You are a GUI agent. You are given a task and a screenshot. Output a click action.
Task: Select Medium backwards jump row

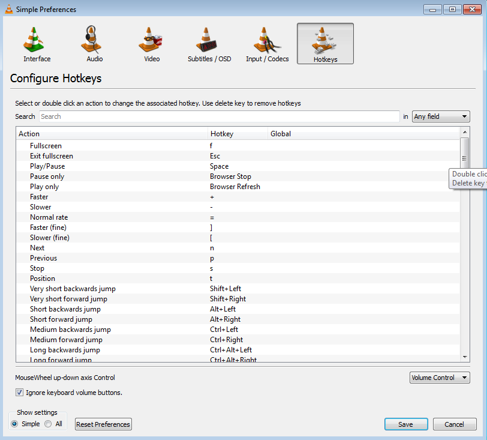(238, 330)
